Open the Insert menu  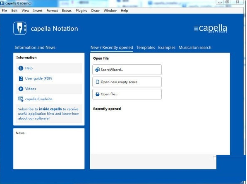(x=38, y=11)
